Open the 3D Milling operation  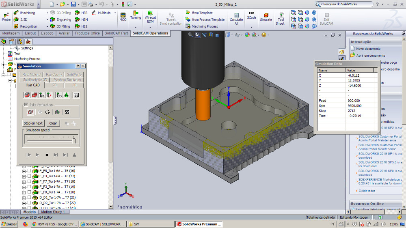tap(60, 26)
